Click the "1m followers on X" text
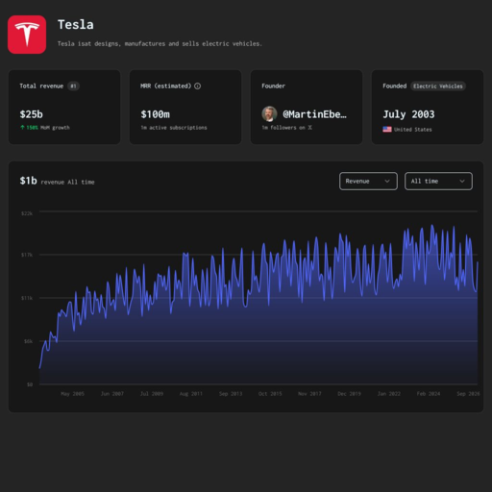492x492 pixels. point(286,128)
